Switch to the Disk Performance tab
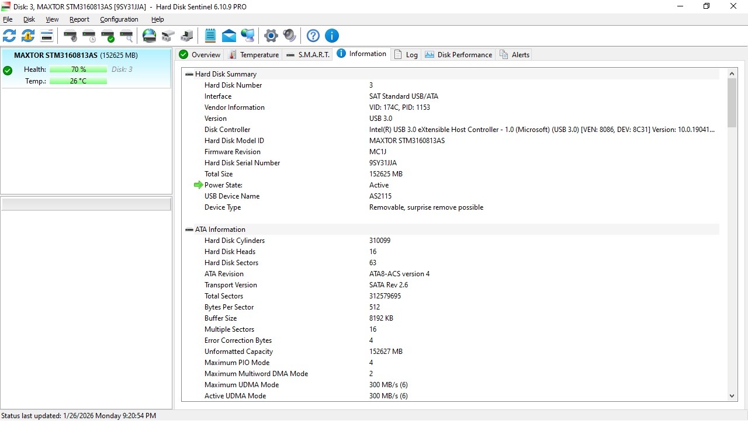This screenshot has width=748, height=424. coord(459,55)
